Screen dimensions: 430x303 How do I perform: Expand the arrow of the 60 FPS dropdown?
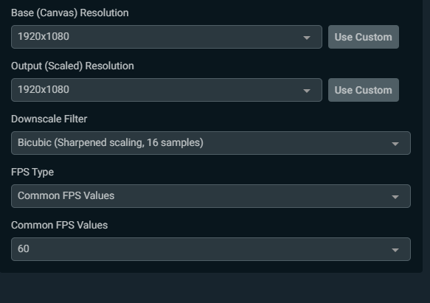[x=395, y=250]
